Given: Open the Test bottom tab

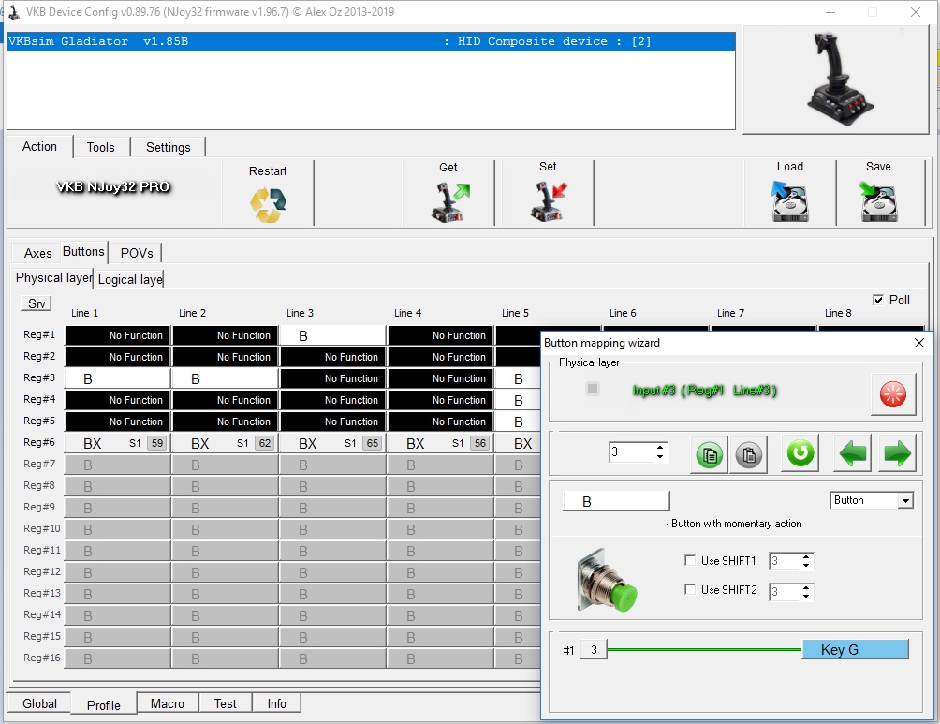Looking at the screenshot, I should (226, 703).
